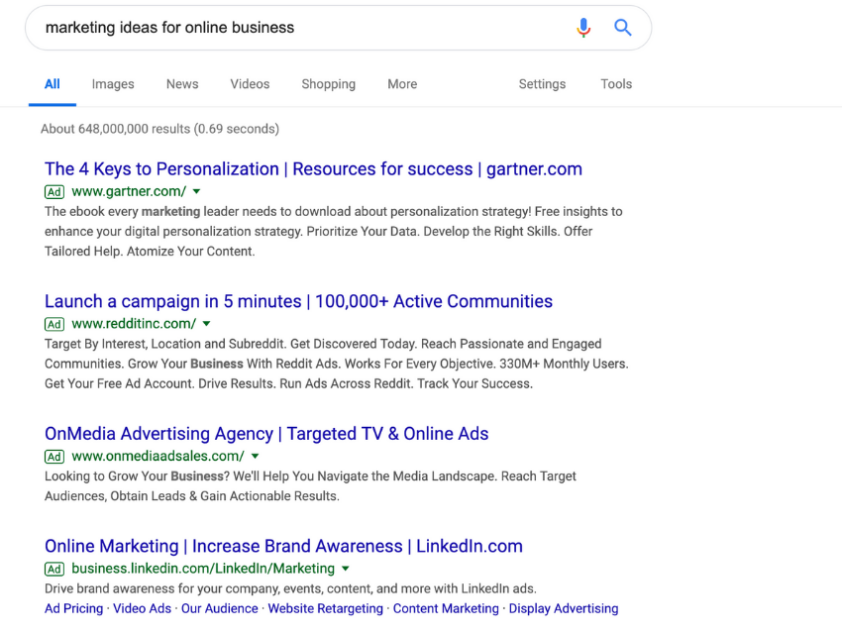Open Launch a campaign in 5 minutes result
The height and width of the screenshot is (634, 842).
pos(298,301)
